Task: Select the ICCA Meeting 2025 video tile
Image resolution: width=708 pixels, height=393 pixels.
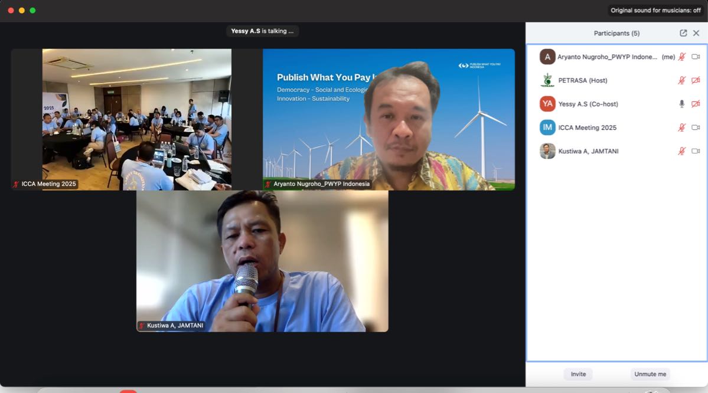Action: coord(136,118)
